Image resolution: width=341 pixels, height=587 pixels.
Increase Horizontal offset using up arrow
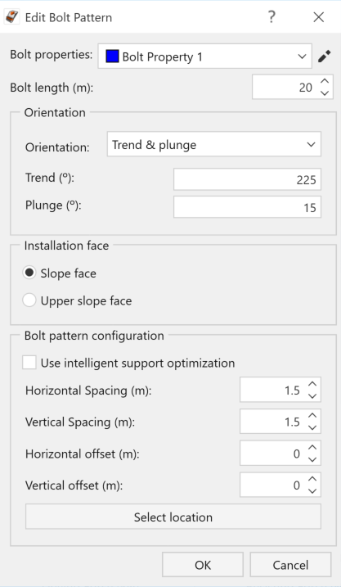[312, 448]
